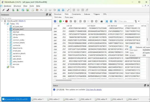Insert a row with the green plus icon
This screenshot has height=102, width=150.
click(x=60, y=21)
